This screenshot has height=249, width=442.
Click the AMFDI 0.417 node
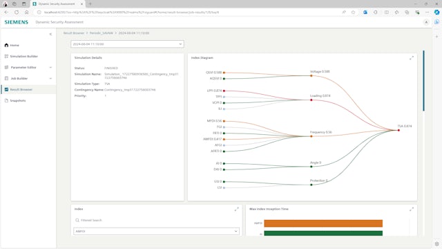pos(224,139)
